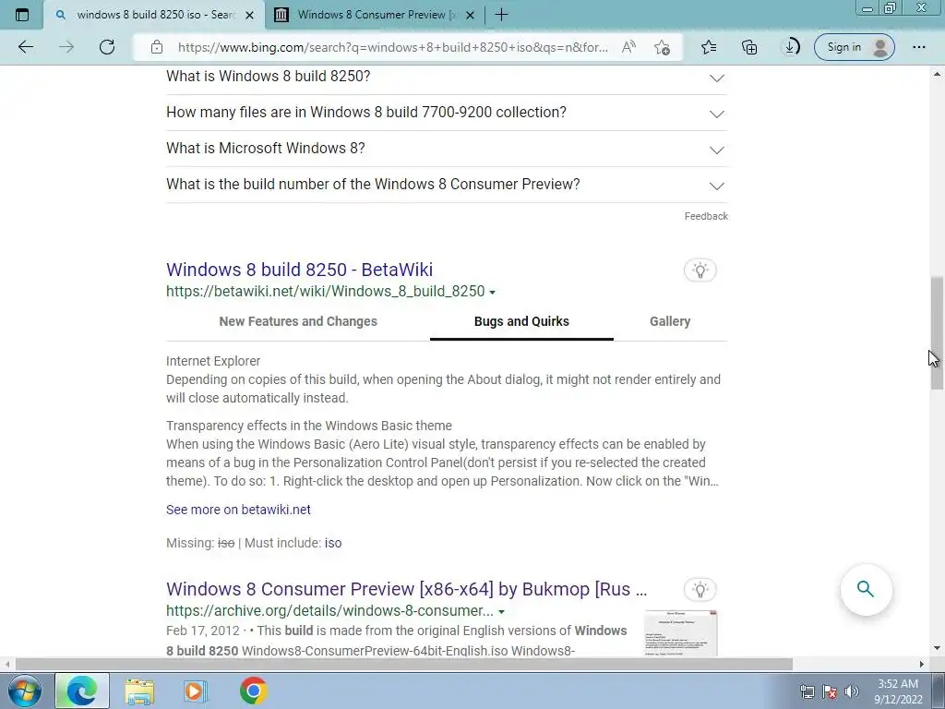The width and height of the screenshot is (945, 709).
Task: Click the floating search magnifier button
Action: tap(866, 589)
